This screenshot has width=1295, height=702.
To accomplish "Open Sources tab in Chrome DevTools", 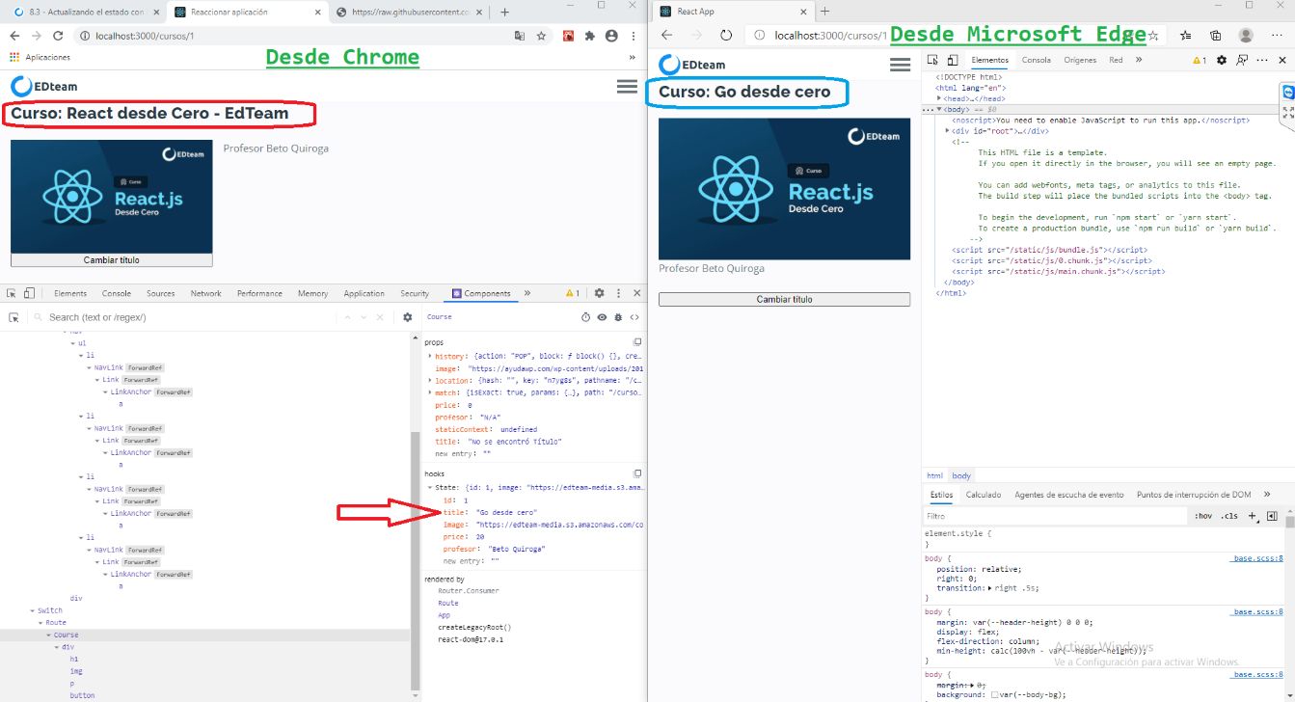I will coord(161,293).
